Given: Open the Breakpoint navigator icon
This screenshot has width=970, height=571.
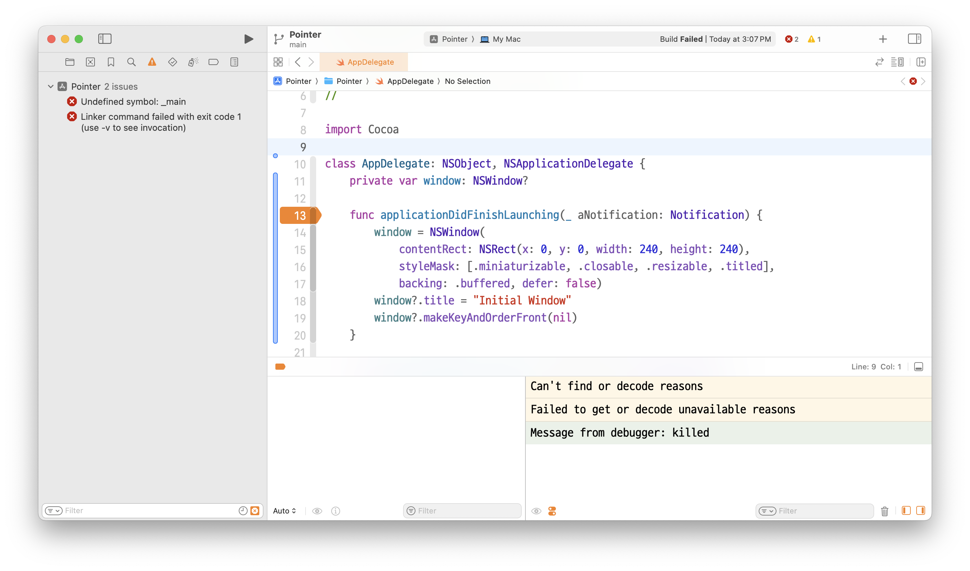Looking at the screenshot, I should (213, 62).
